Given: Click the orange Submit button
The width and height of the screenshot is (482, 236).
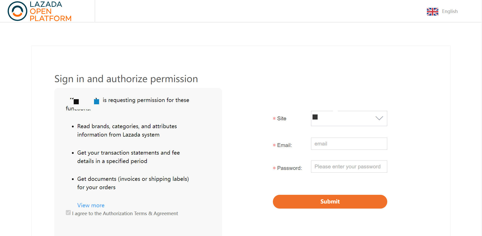Looking at the screenshot, I should (330, 202).
